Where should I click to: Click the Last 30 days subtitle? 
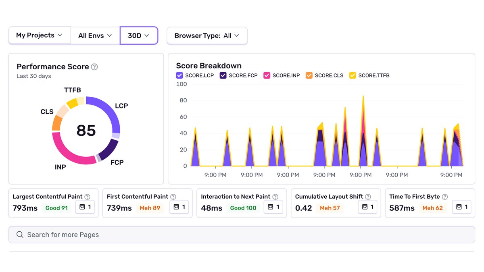pos(34,76)
